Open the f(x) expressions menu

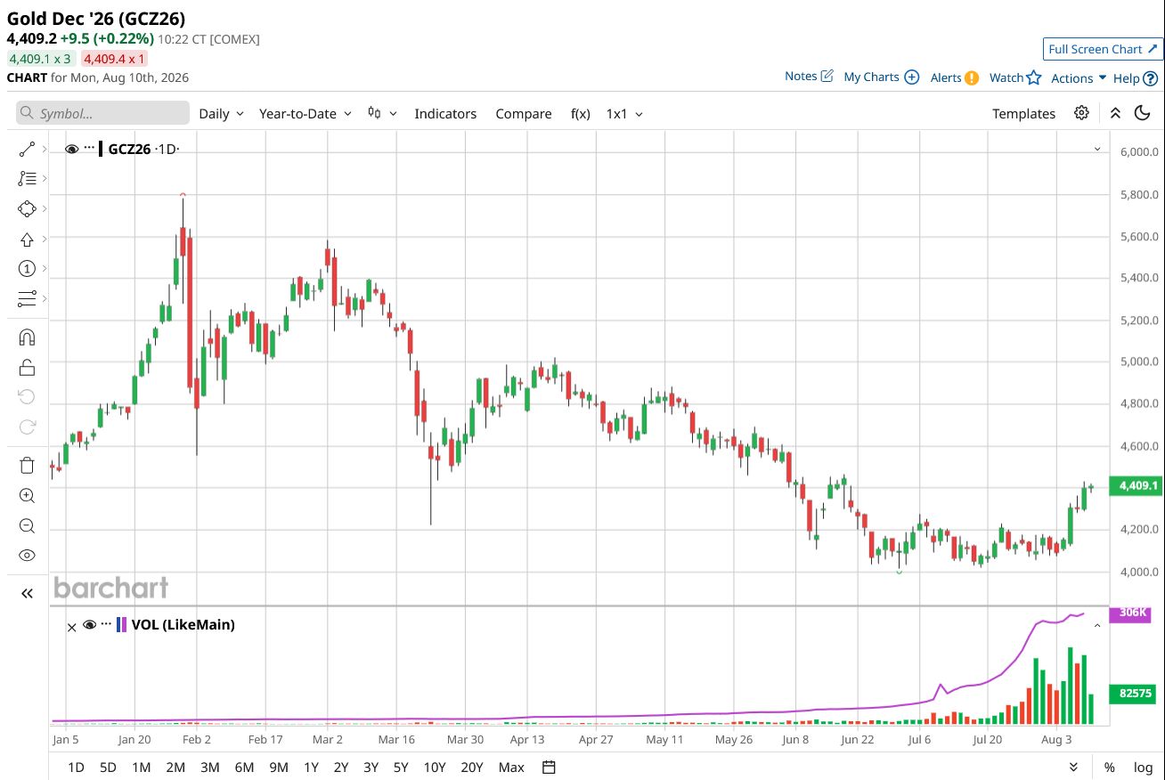(x=581, y=114)
